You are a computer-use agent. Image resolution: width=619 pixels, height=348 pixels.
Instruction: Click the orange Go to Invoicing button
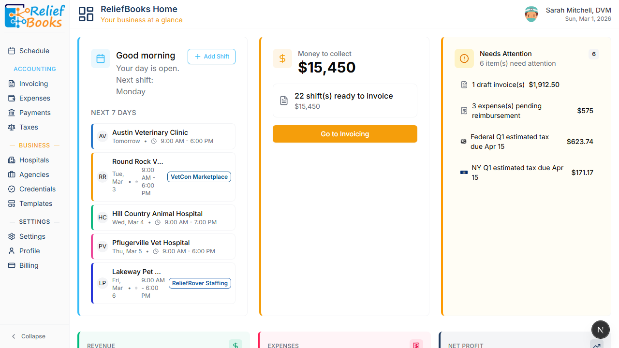345,134
